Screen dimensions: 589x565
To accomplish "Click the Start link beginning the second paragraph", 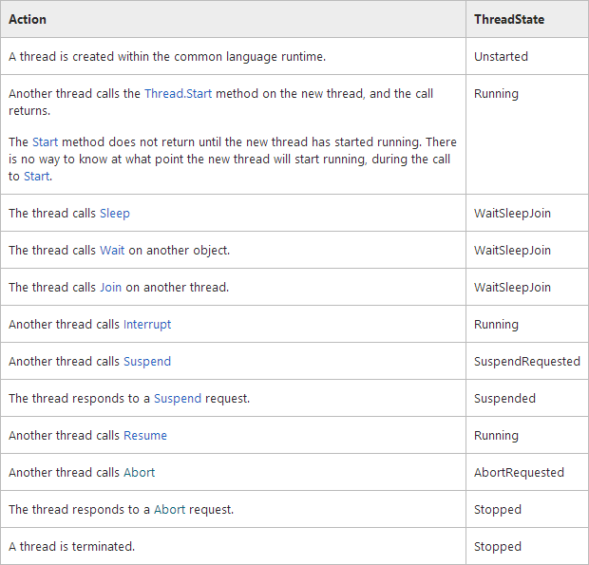I will click(45, 142).
